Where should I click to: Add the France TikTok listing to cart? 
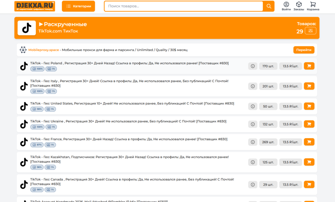tap(309, 142)
